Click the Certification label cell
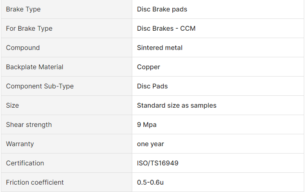 (x=66, y=163)
